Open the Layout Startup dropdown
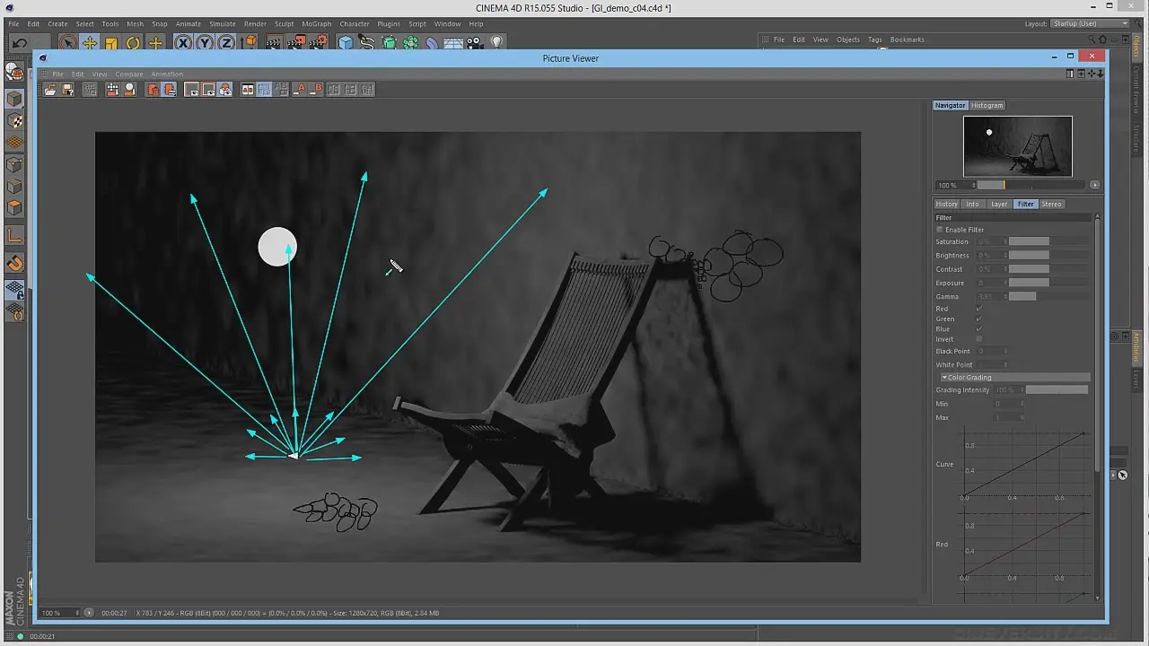The image size is (1149, 646). click(1089, 24)
